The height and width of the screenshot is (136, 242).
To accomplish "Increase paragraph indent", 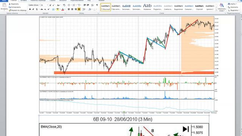I will tap(88, 5).
